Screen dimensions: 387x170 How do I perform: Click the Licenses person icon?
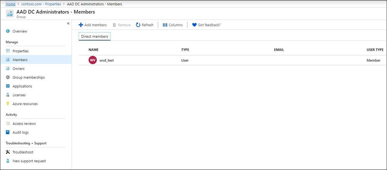click(8, 95)
